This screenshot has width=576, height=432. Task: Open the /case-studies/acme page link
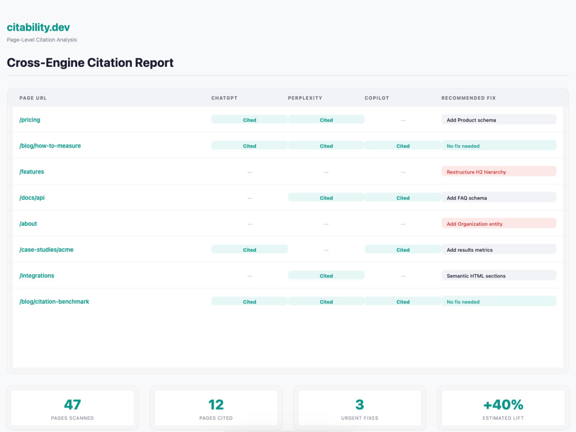click(x=46, y=250)
